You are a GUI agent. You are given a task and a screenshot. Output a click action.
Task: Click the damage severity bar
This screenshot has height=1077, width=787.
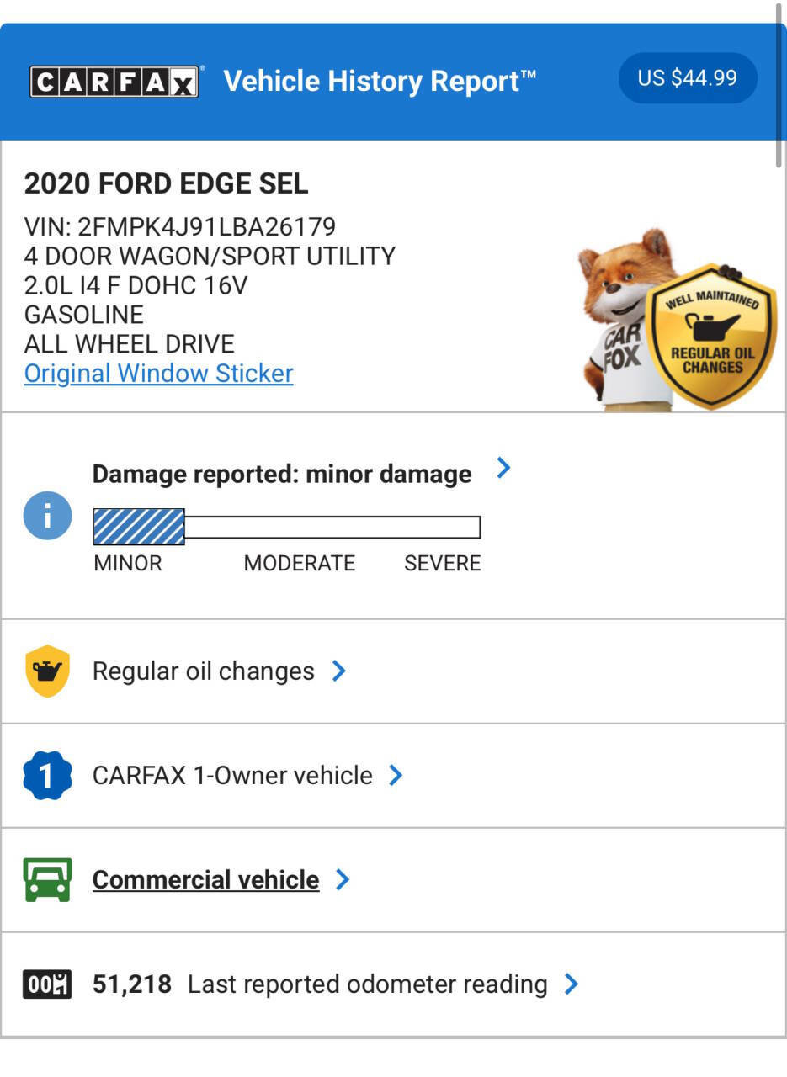(286, 528)
